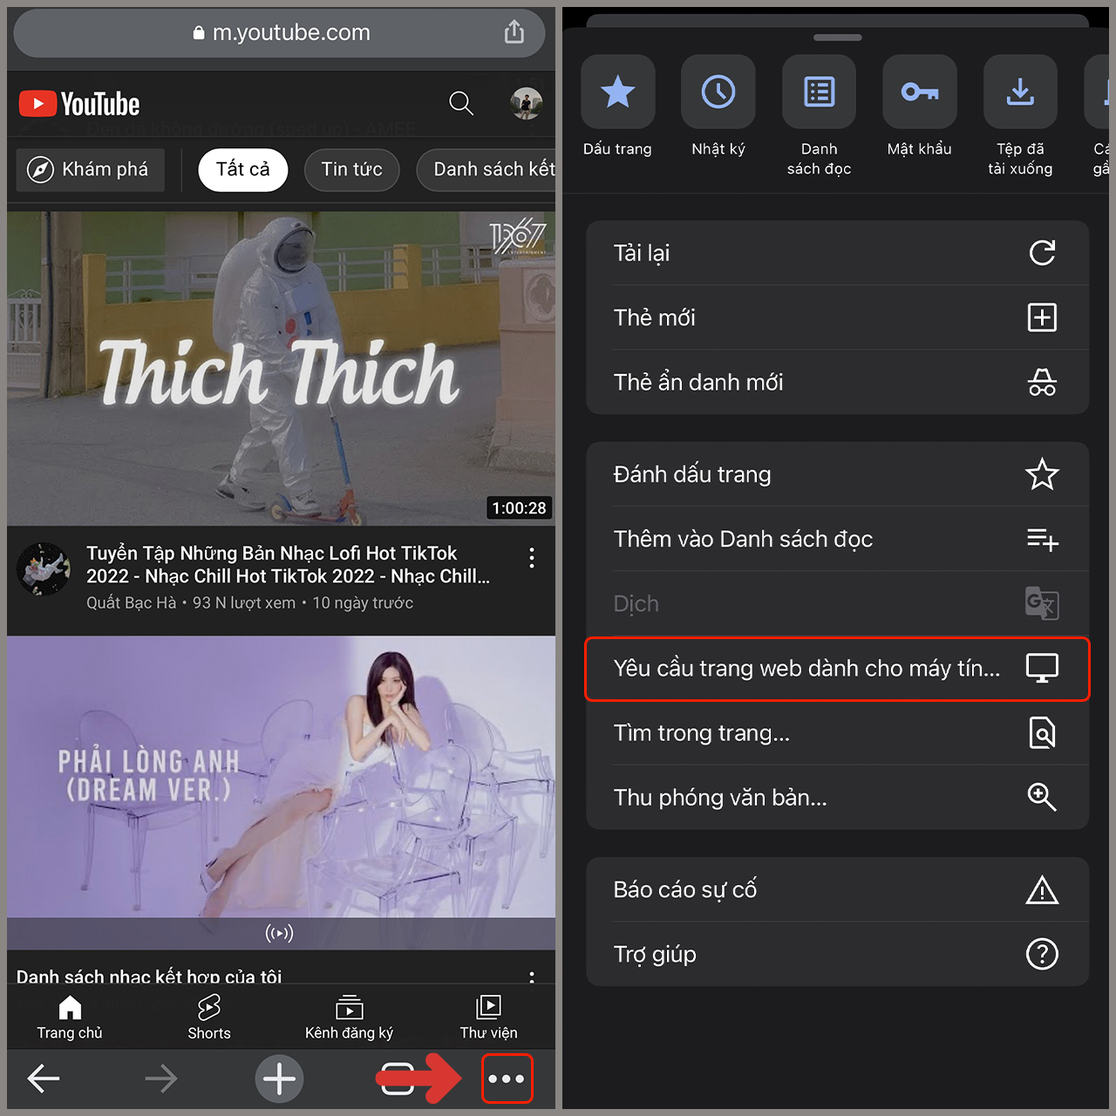Open the YouTube account avatar
This screenshot has height=1116, width=1116.
pyautogui.click(x=527, y=104)
